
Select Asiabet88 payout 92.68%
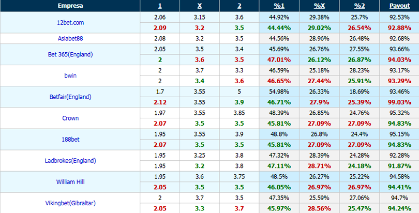399,38
